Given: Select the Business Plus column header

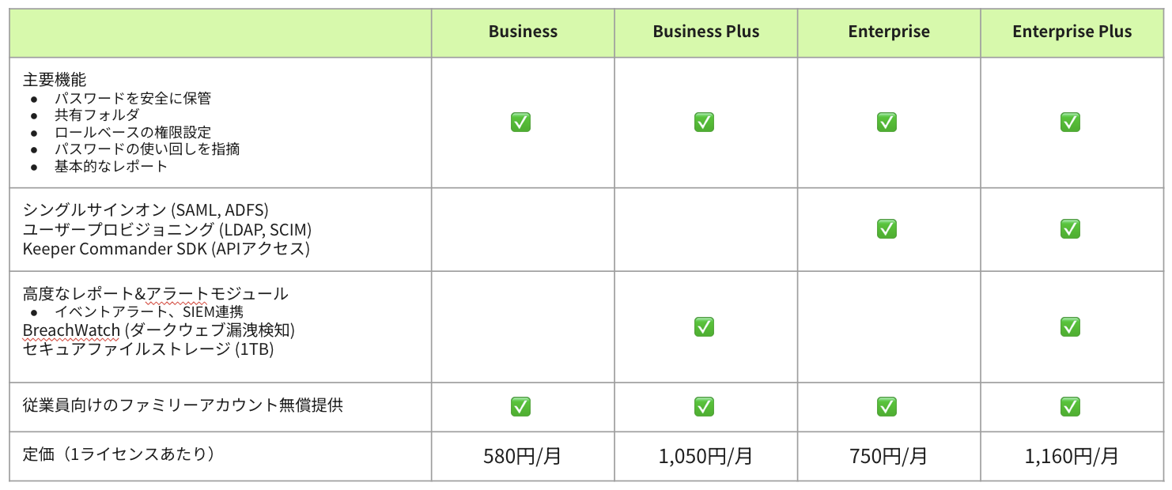Looking at the screenshot, I should (705, 32).
